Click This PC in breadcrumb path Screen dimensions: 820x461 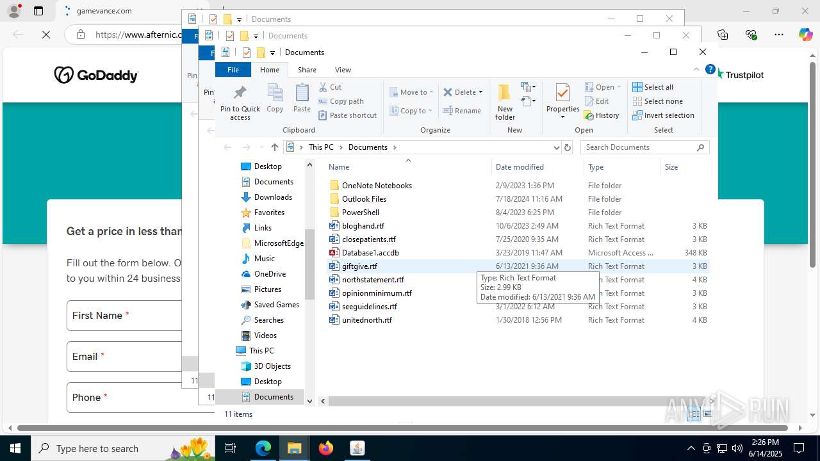click(321, 147)
